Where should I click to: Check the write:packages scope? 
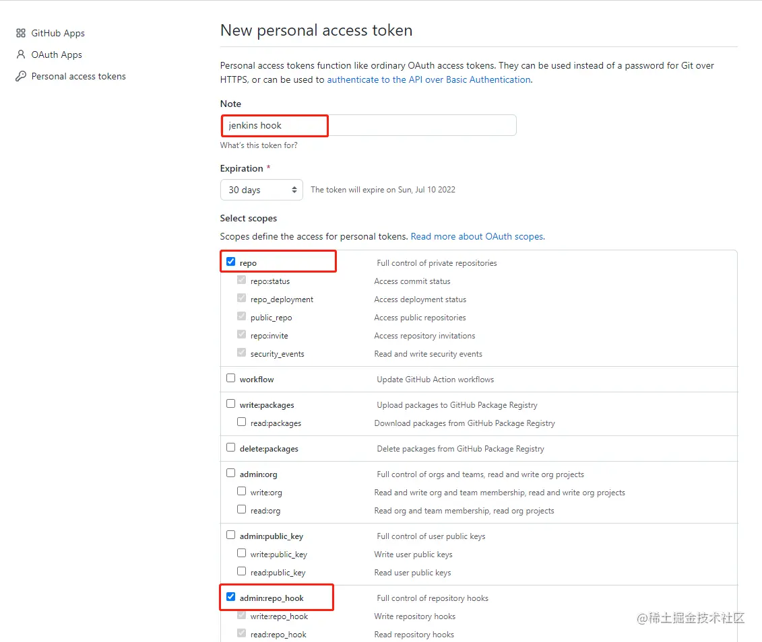coord(231,404)
